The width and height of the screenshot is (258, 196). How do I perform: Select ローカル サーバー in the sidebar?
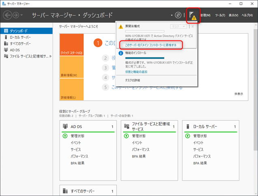coord(26,37)
